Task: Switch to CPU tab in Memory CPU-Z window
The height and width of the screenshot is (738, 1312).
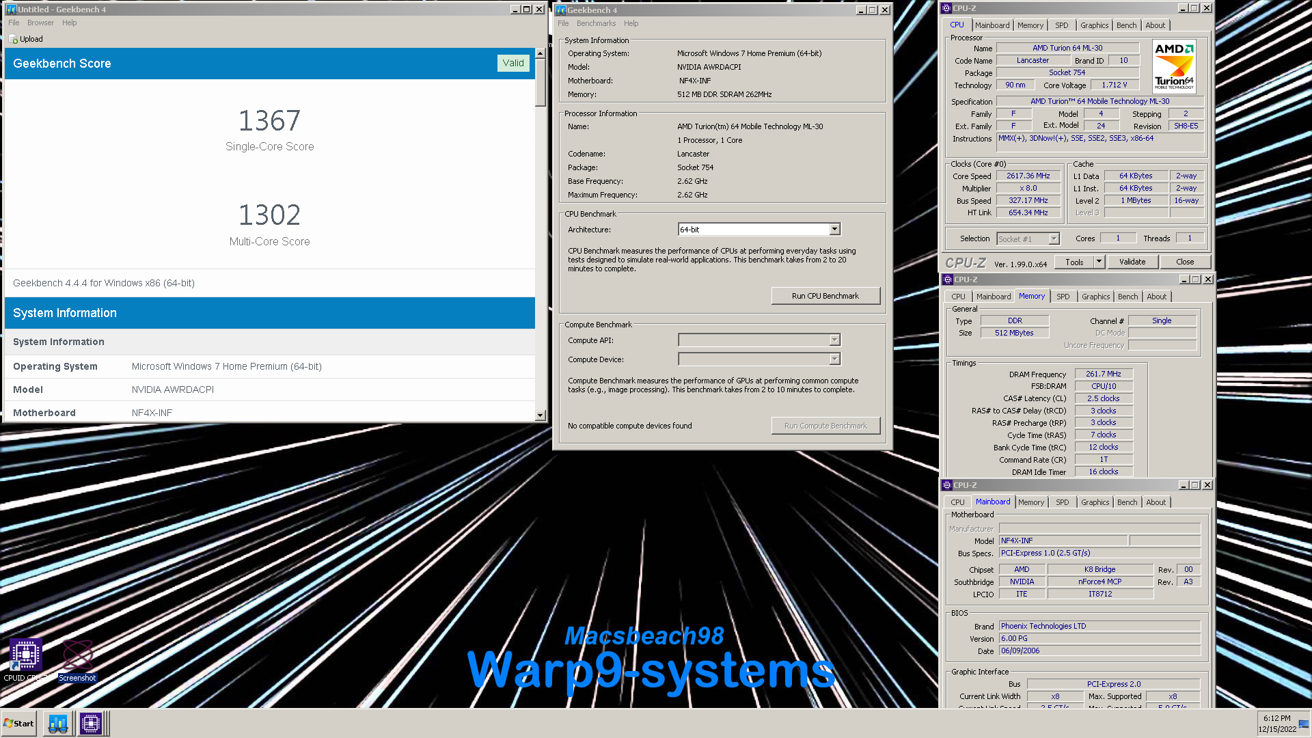Action: (958, 297)
